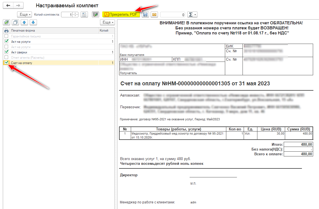Click the Печатная форма column header
The image size is (319, 209).
pyautogui.click(x=53, y=30)
